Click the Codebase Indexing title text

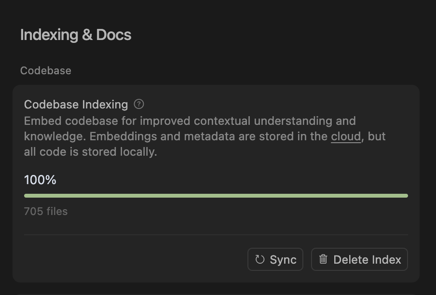pos(76,105)
